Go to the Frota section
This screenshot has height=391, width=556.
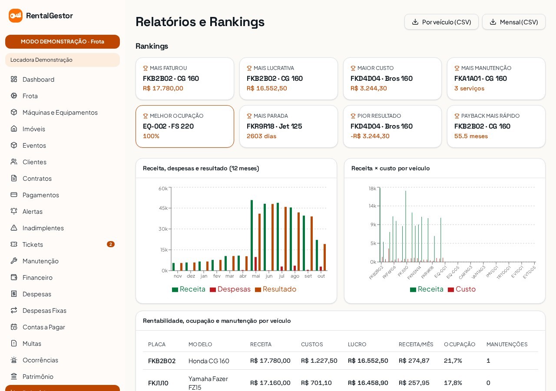(x=63, y=96)
